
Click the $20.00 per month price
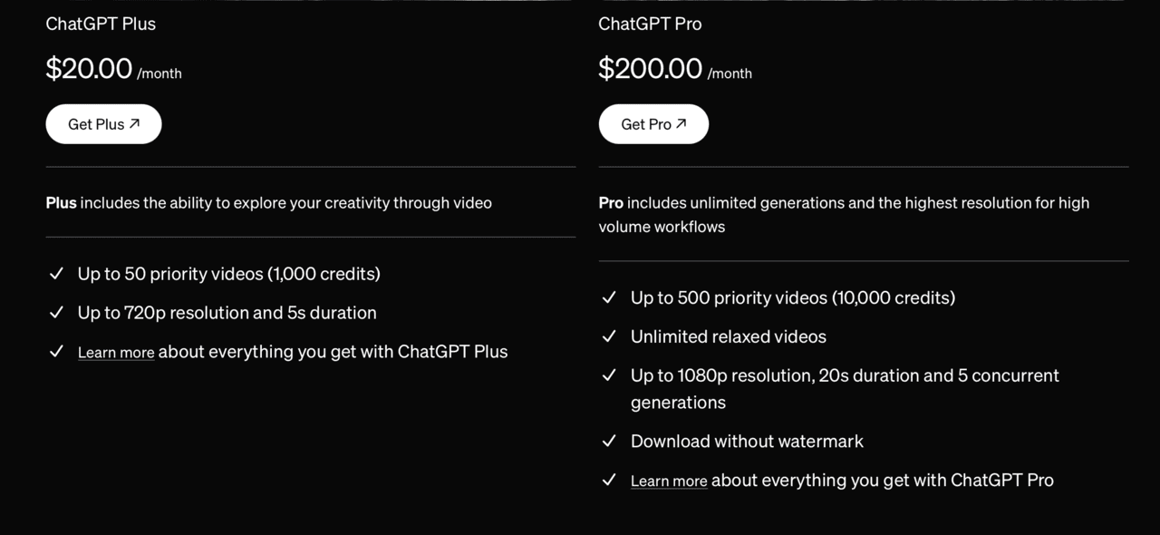tap(89, 69)
